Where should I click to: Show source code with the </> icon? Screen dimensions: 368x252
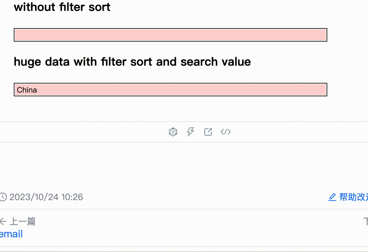(226, 132)
